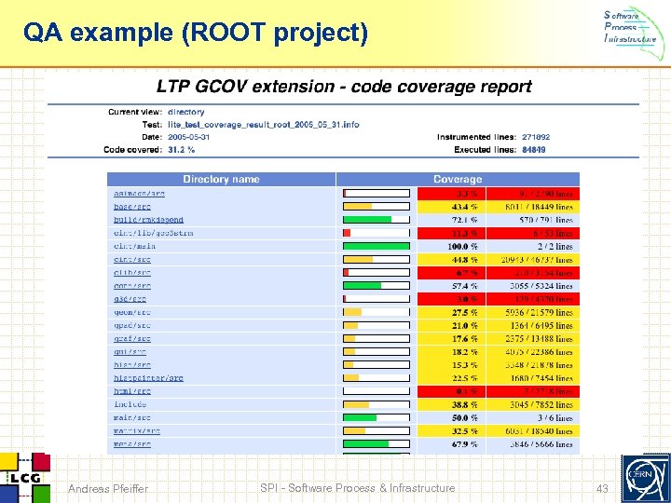Viewport: 671px width, 503px height.
Task: Click the 100.0 % coverage value
Action: 462,246
